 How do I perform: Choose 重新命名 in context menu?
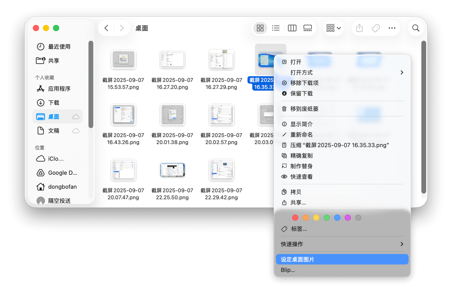click(x=301, y=135)
